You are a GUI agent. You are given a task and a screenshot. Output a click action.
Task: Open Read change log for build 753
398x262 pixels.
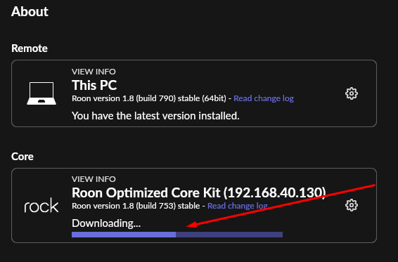(238, 206)
